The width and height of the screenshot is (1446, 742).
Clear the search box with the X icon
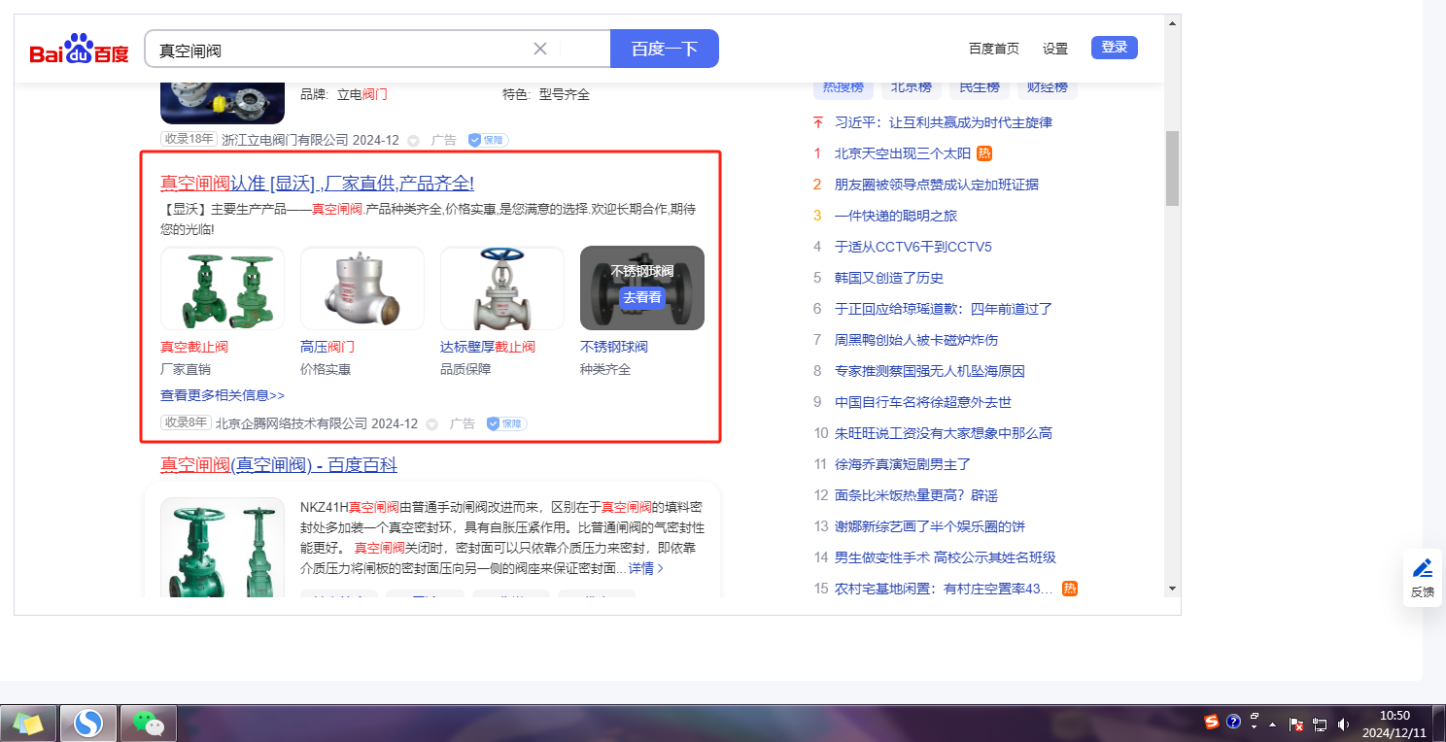[x=540, y=49]
